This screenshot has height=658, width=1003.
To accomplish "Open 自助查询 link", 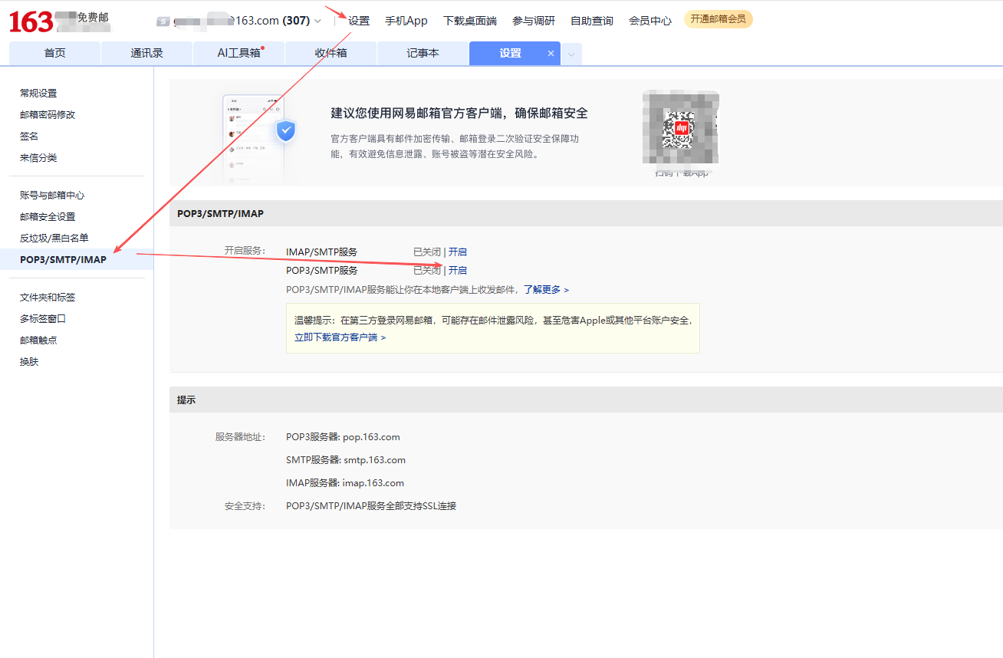I will pos(592,21).
